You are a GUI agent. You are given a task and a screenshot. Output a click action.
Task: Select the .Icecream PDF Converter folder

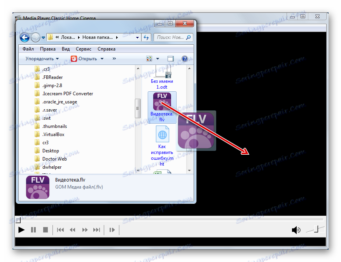(x=68, y=94)
